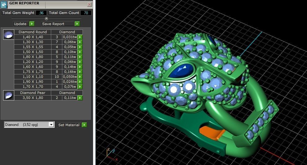Select the 1,40 X 1,40 size cell
Viewport: 307px width, 165px height.
point(33,37)
